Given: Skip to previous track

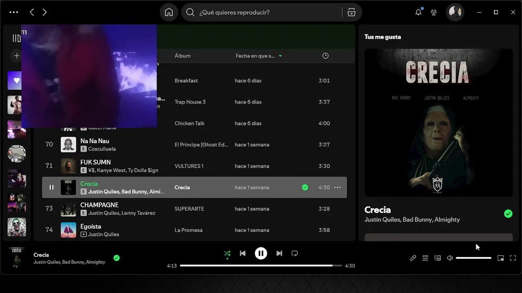Looking at the screenshot, I should click(243, 254).
